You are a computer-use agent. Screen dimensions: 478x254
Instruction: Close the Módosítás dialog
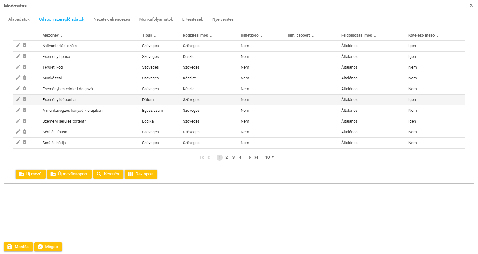pyautogui.click(x=471, y=6)
